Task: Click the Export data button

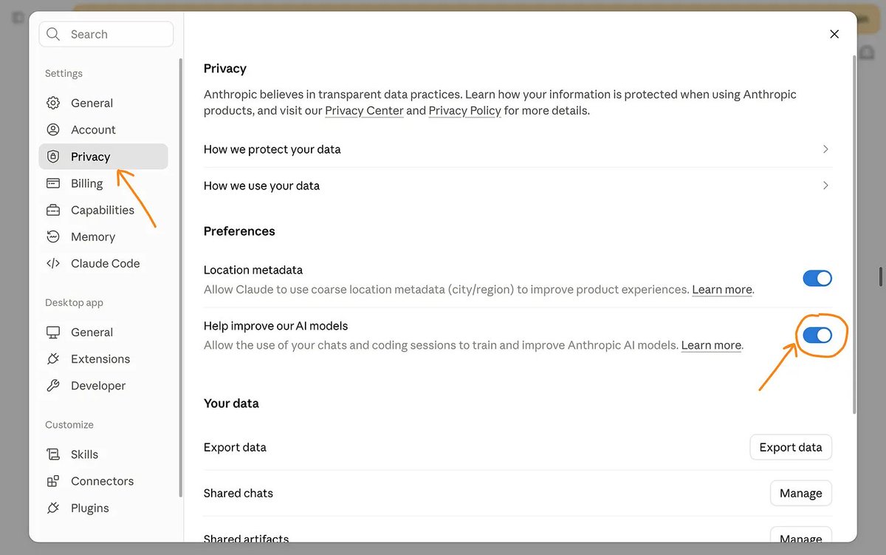Action: [x=791, y=447]
